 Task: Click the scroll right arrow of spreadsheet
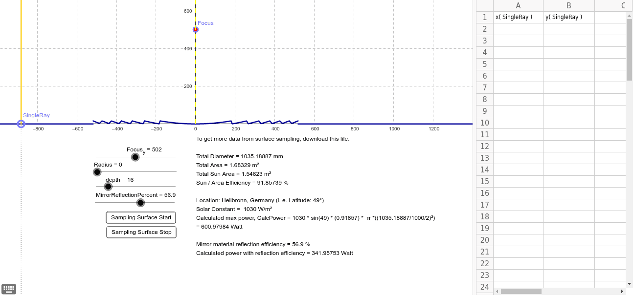click(x=622, y=291)
